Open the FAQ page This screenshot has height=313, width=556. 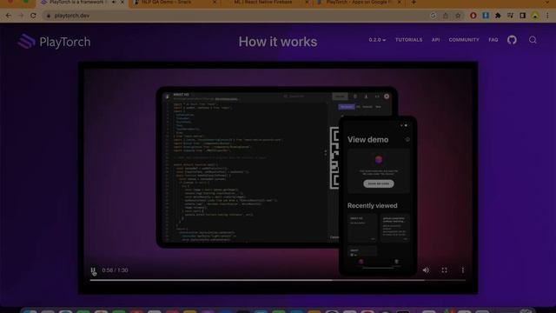[x=493, y=40]
